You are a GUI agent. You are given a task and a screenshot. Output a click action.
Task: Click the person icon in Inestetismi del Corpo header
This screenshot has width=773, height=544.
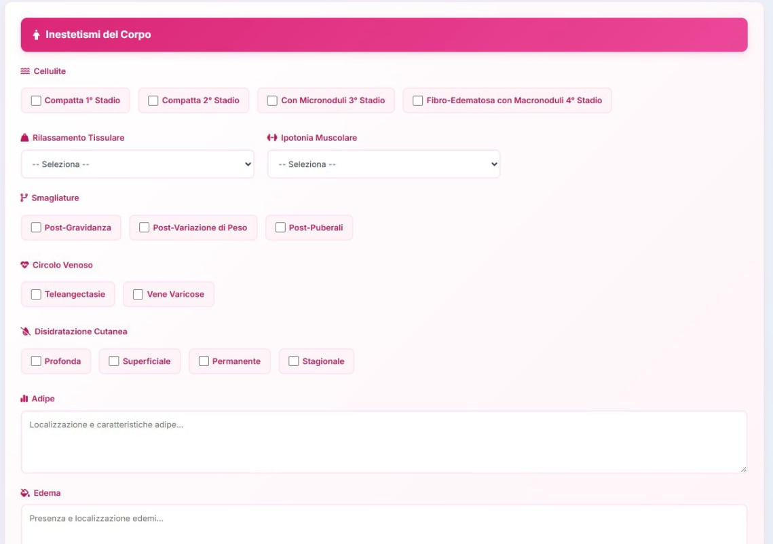(36, 35)
